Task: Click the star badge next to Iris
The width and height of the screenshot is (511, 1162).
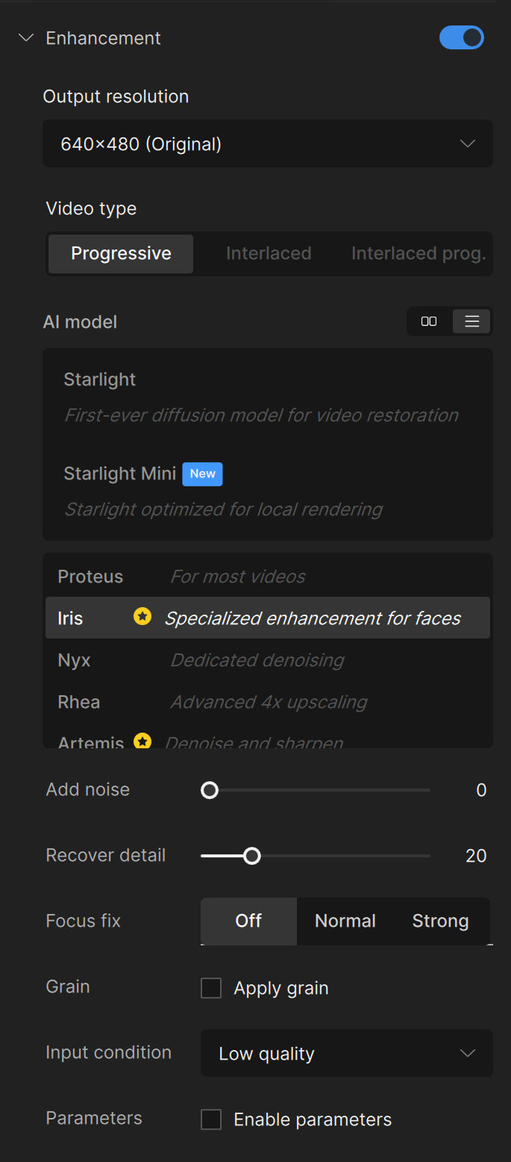Action: [x=142, y=618]
